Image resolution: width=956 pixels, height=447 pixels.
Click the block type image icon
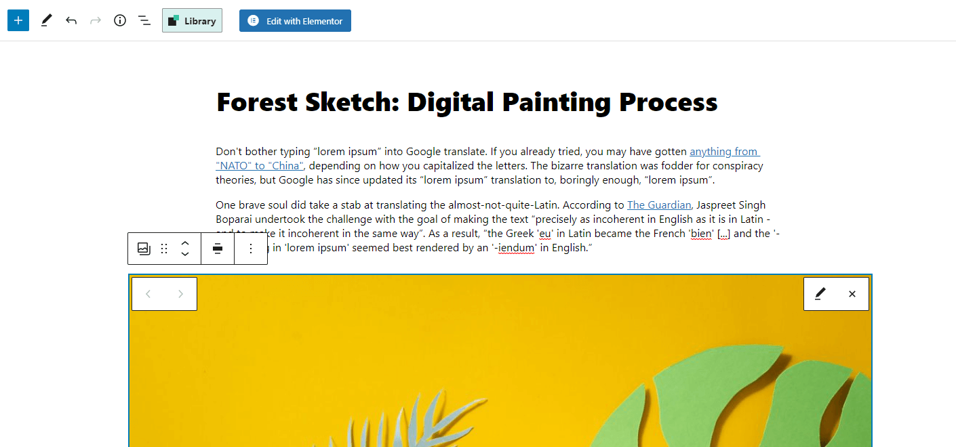(144, 249)
